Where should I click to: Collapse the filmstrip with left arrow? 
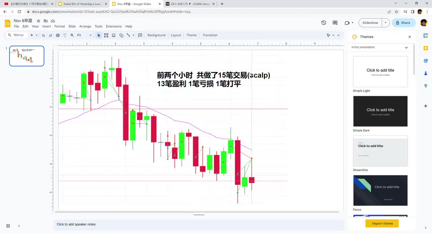[x=19, y=226]
